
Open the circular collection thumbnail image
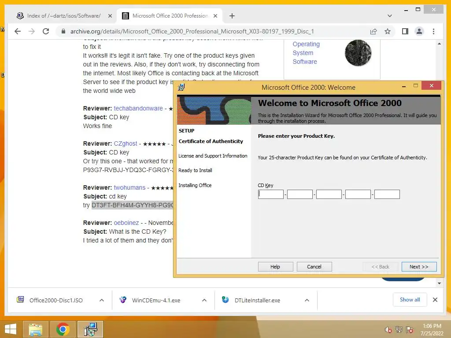click(x=358, y=53)
